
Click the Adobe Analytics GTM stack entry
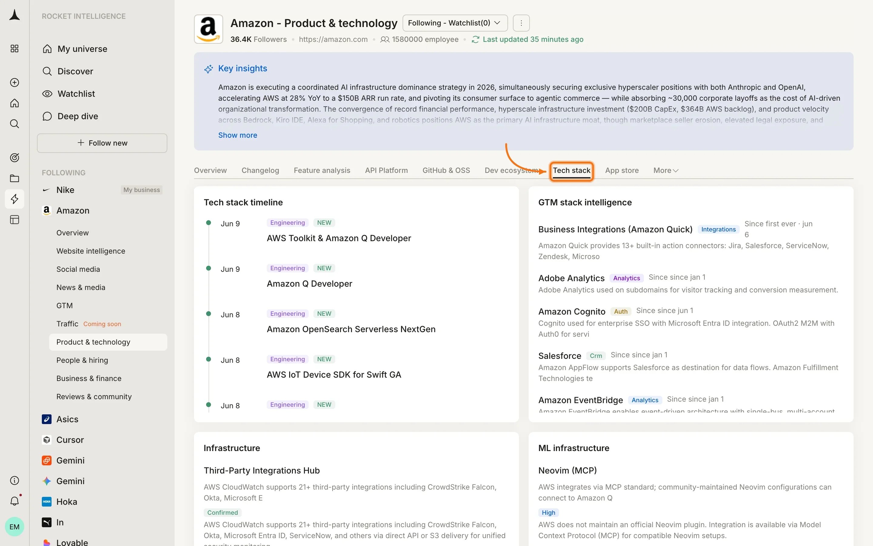tap(571, 278)
